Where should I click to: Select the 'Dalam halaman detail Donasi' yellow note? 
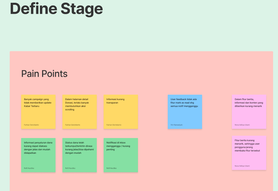(x=80, y=112)
